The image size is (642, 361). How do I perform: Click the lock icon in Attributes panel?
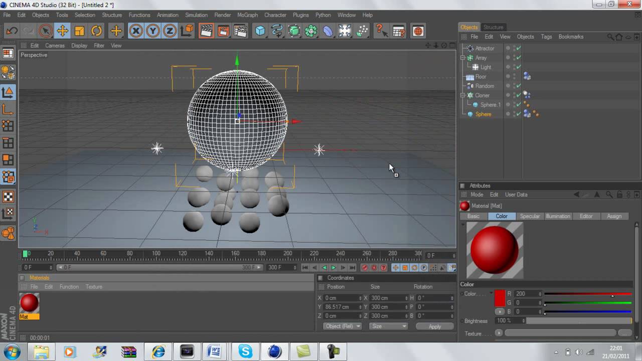tap(620, 195)
